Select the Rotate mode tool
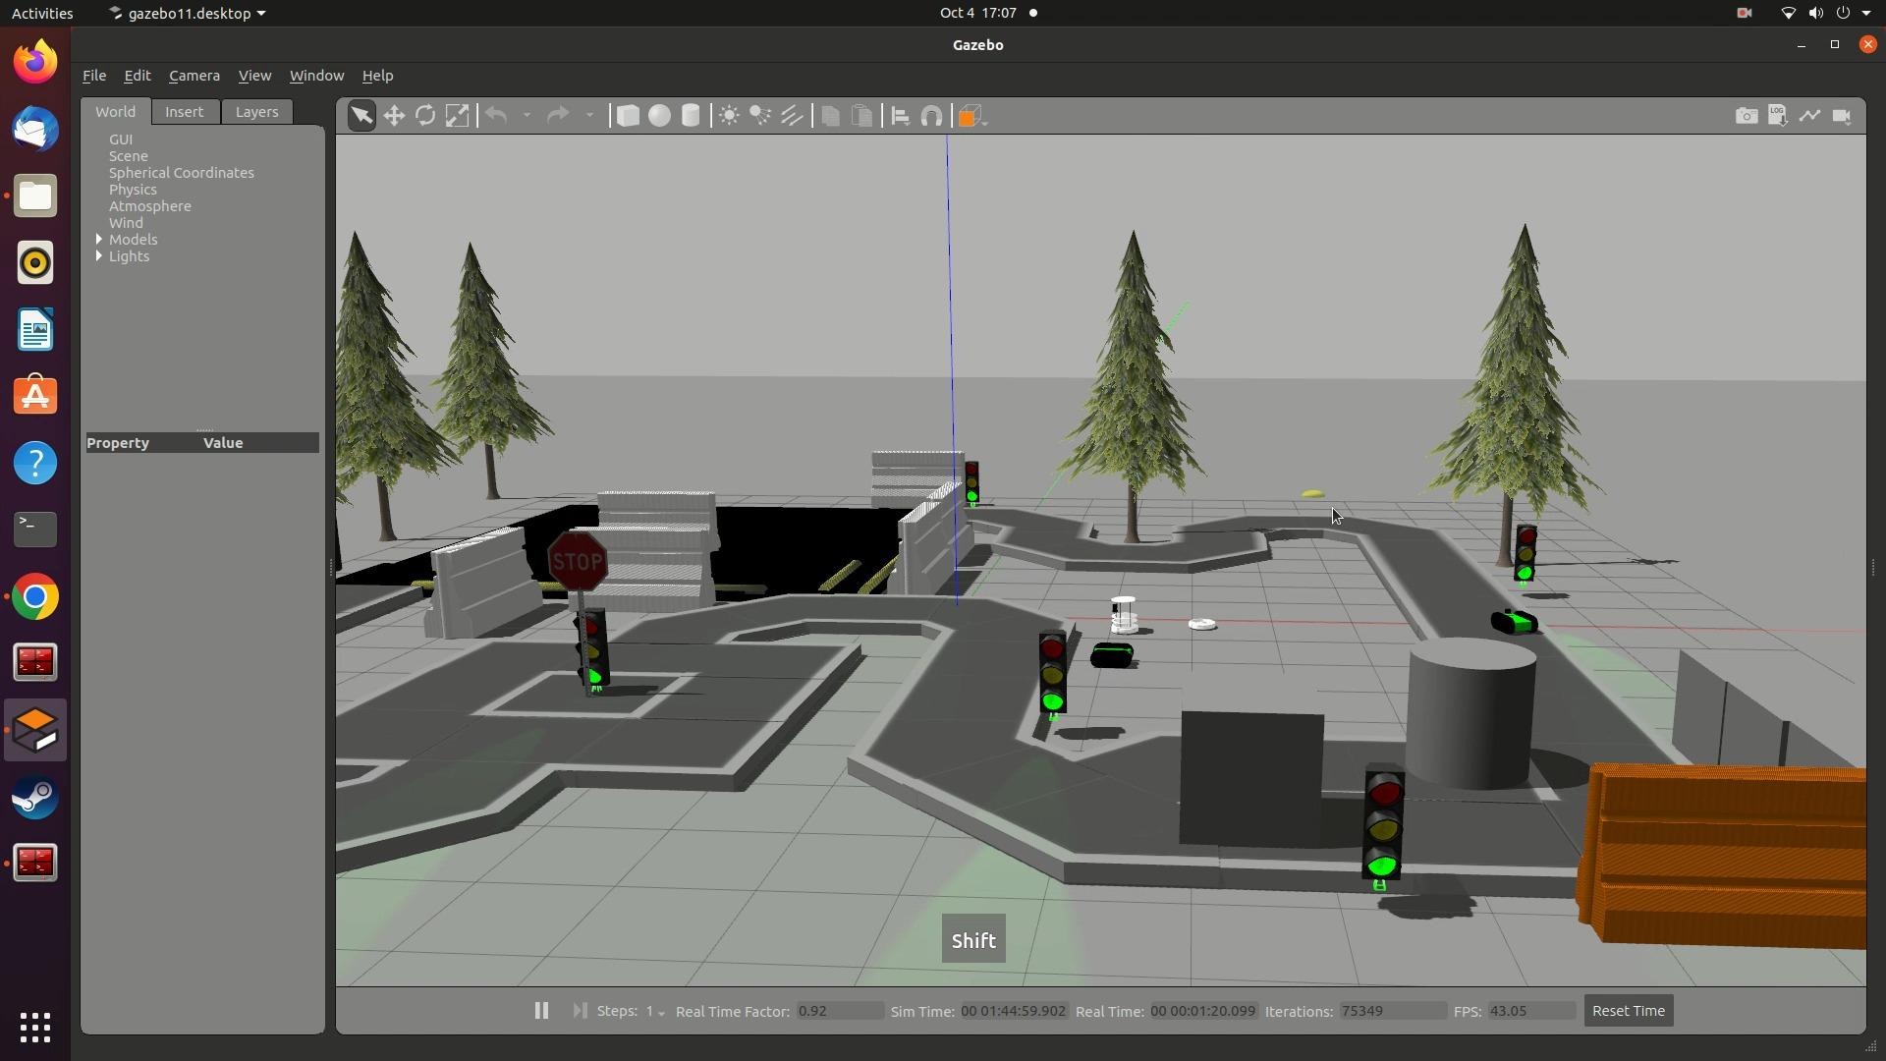 pos(425,116)
